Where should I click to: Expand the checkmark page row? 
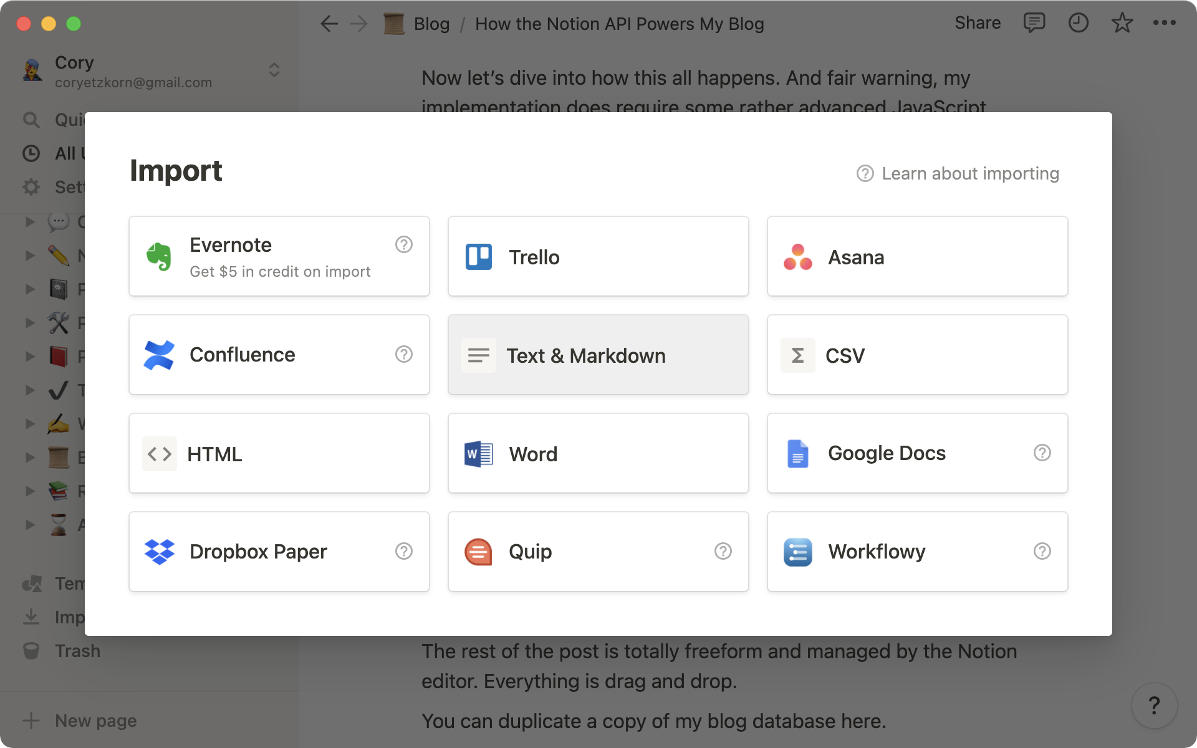29,390
